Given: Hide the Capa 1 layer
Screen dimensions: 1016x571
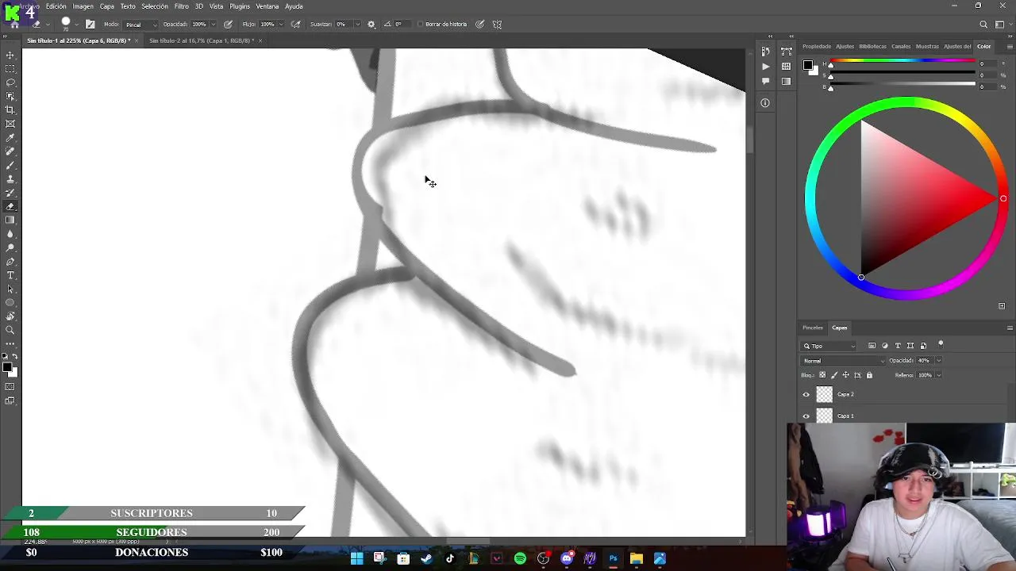Looking at the screenshot, I should coord(806,416).
